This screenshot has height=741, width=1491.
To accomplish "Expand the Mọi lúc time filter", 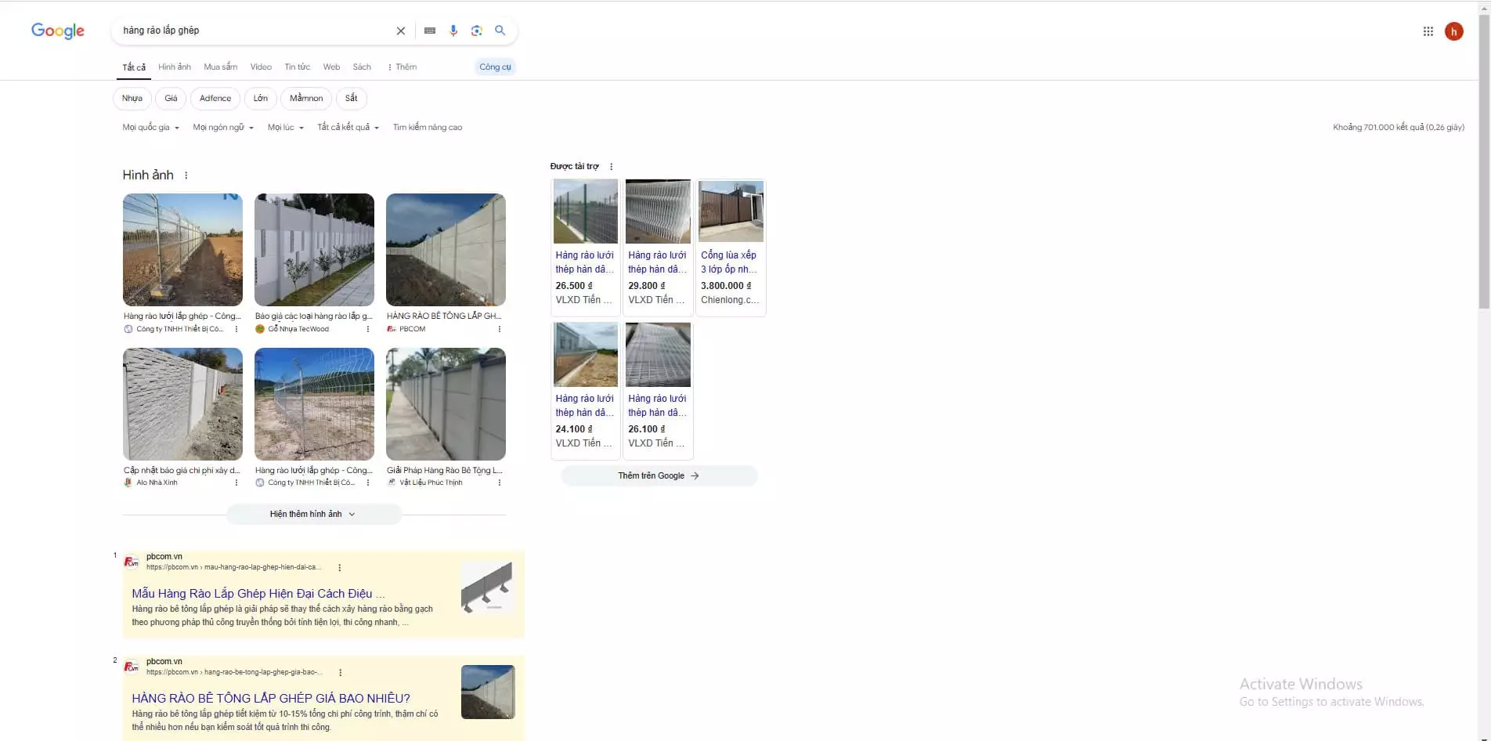I will (285, 128).
